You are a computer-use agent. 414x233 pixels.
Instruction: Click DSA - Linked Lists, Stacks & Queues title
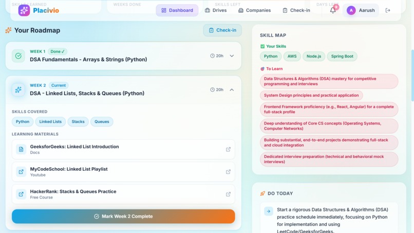click(x=87, y=94)
